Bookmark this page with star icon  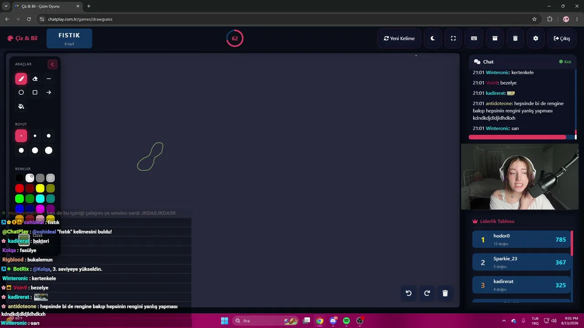point(534,19)
